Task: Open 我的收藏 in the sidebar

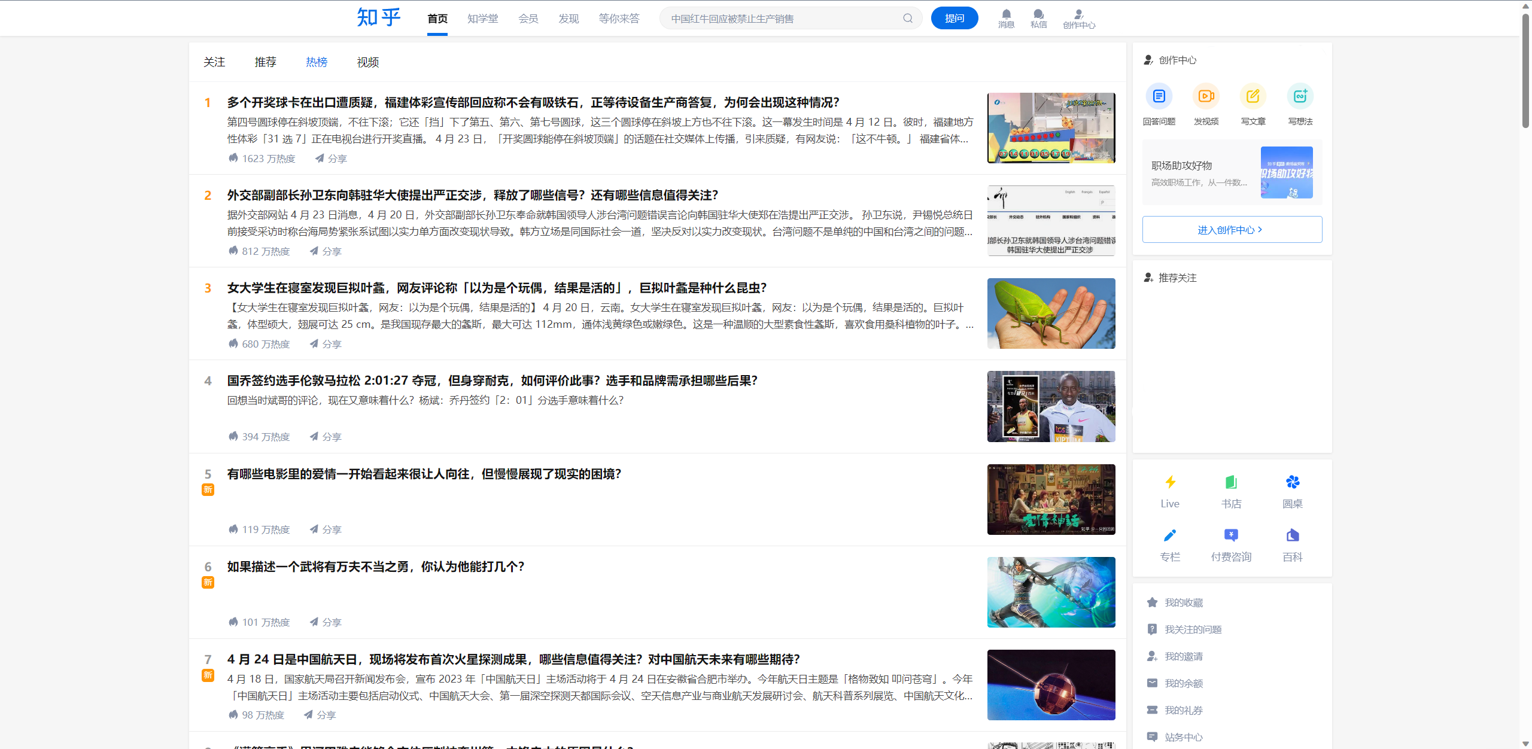Action: [x=1183, y=602]
